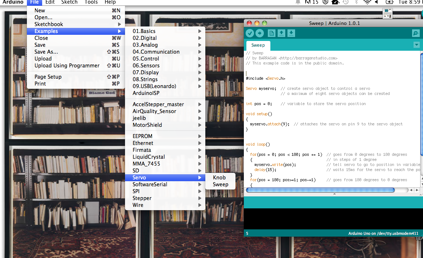Click the Wi-Fi icon in menu bar
423x258 pixels.
point(367,2)
